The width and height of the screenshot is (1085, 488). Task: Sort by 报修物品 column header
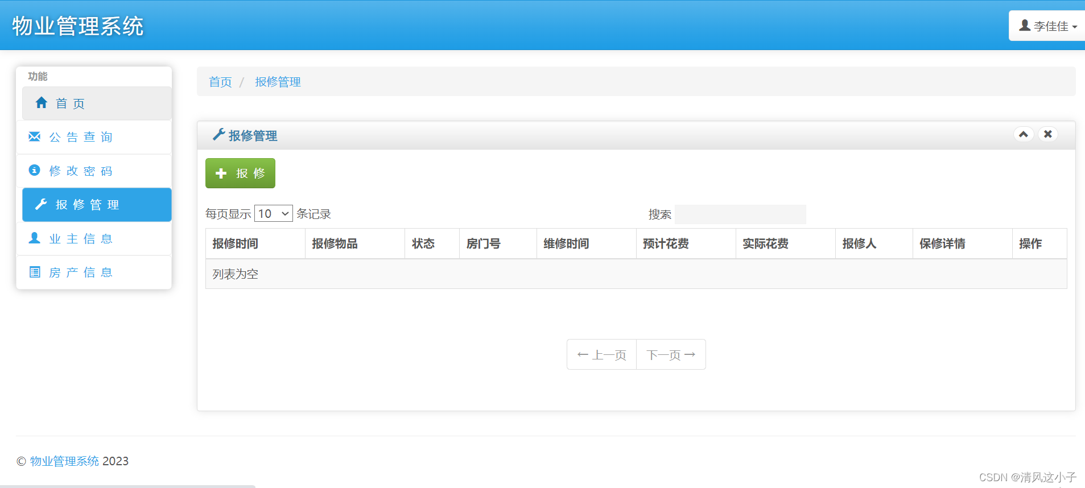[x=355, y=243]
